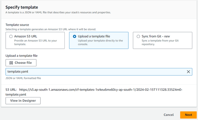The width and height of the screenshot is (198, 120).
Task: Clear the template.yaml file with the X icon
Action: 188,72
